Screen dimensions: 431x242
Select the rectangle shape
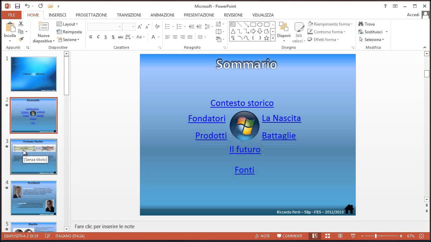pos(253,25)
